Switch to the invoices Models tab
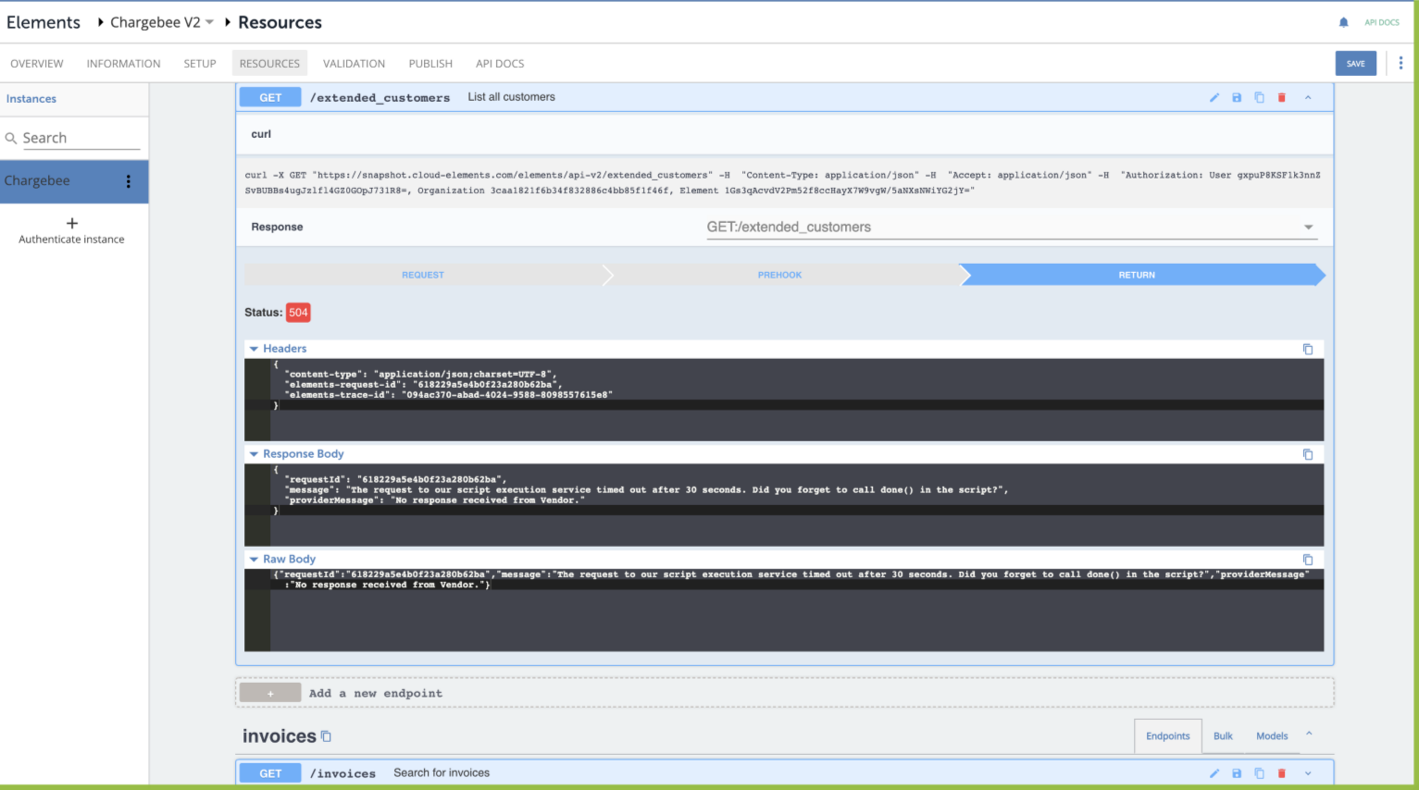 point(1272,736)
